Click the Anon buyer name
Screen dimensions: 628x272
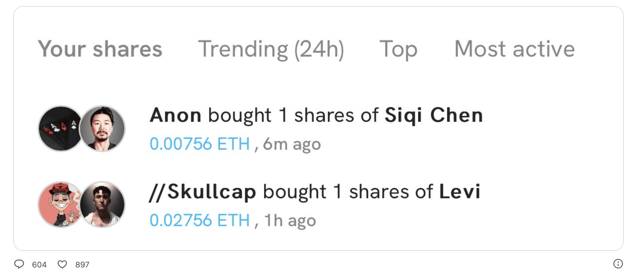click(x=175, y=115)
